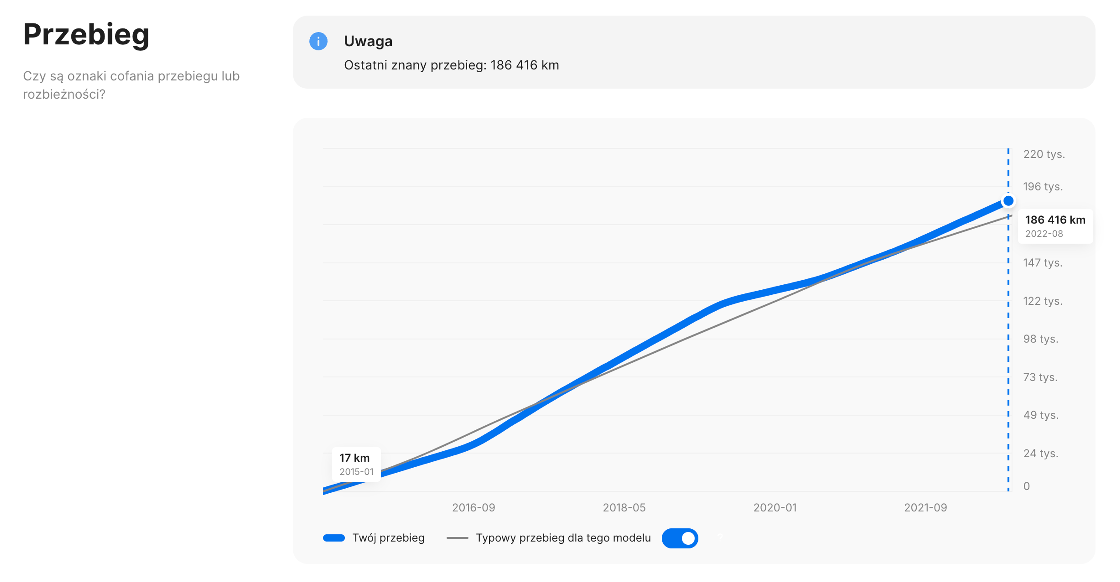Click the 2021-09 date axis label
The image size is (1120, 582).
coord(925,508)
